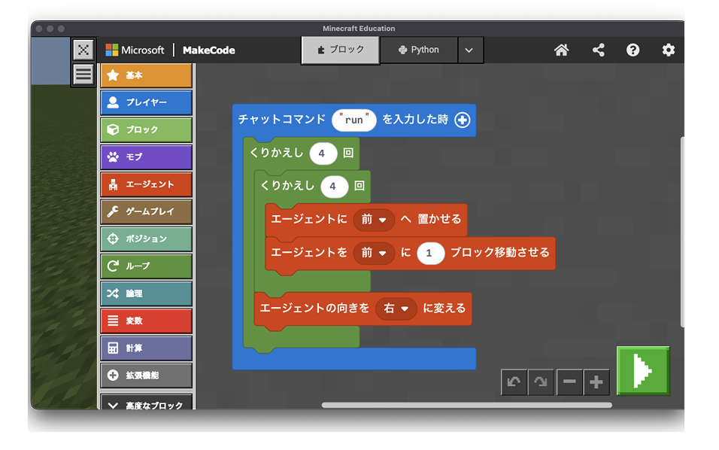The image size is (719, 450).
Task: Edit the "run" chat command text field
Action: (353, 120)
